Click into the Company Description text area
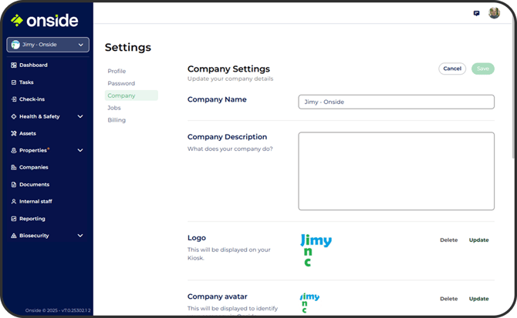This screenshot has height=318, width=517. click(396, 171)
